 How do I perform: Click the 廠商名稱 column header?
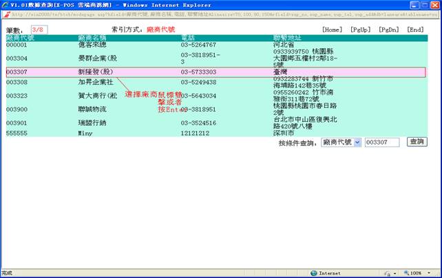pos(94,37)
